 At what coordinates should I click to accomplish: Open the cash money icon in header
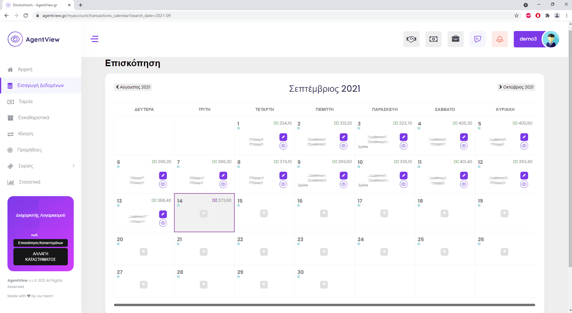433,39
